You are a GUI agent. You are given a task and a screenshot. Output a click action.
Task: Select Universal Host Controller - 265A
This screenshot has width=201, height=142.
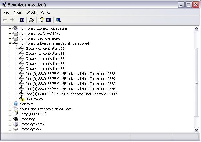click(71, 84)
